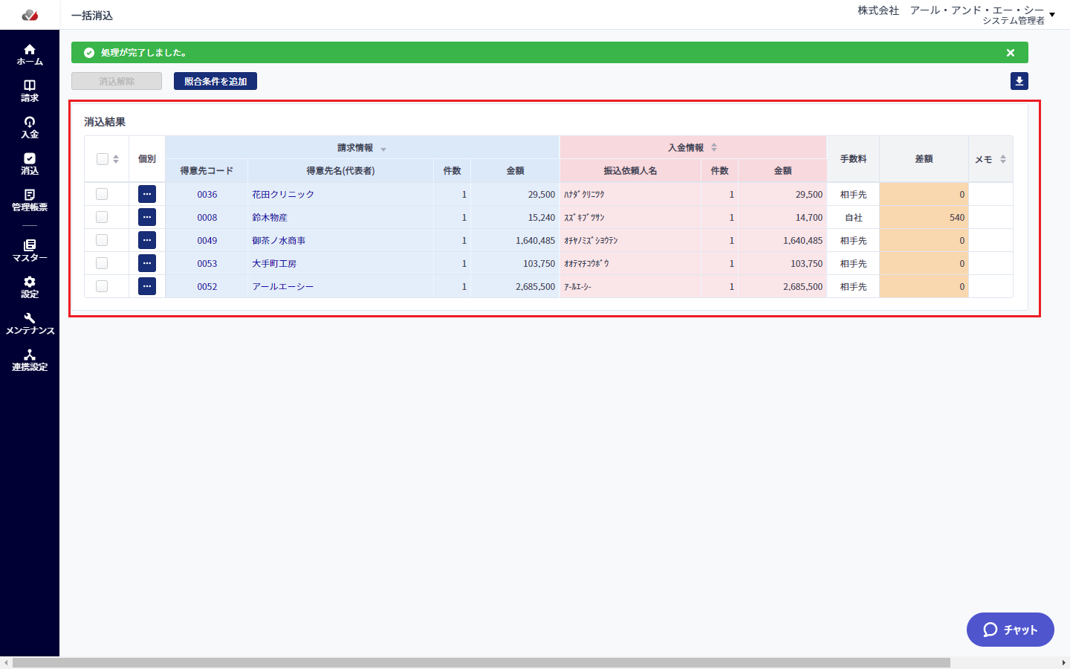
Task: Open the チャット chat widget
Action: click(x=1011, y=630)
